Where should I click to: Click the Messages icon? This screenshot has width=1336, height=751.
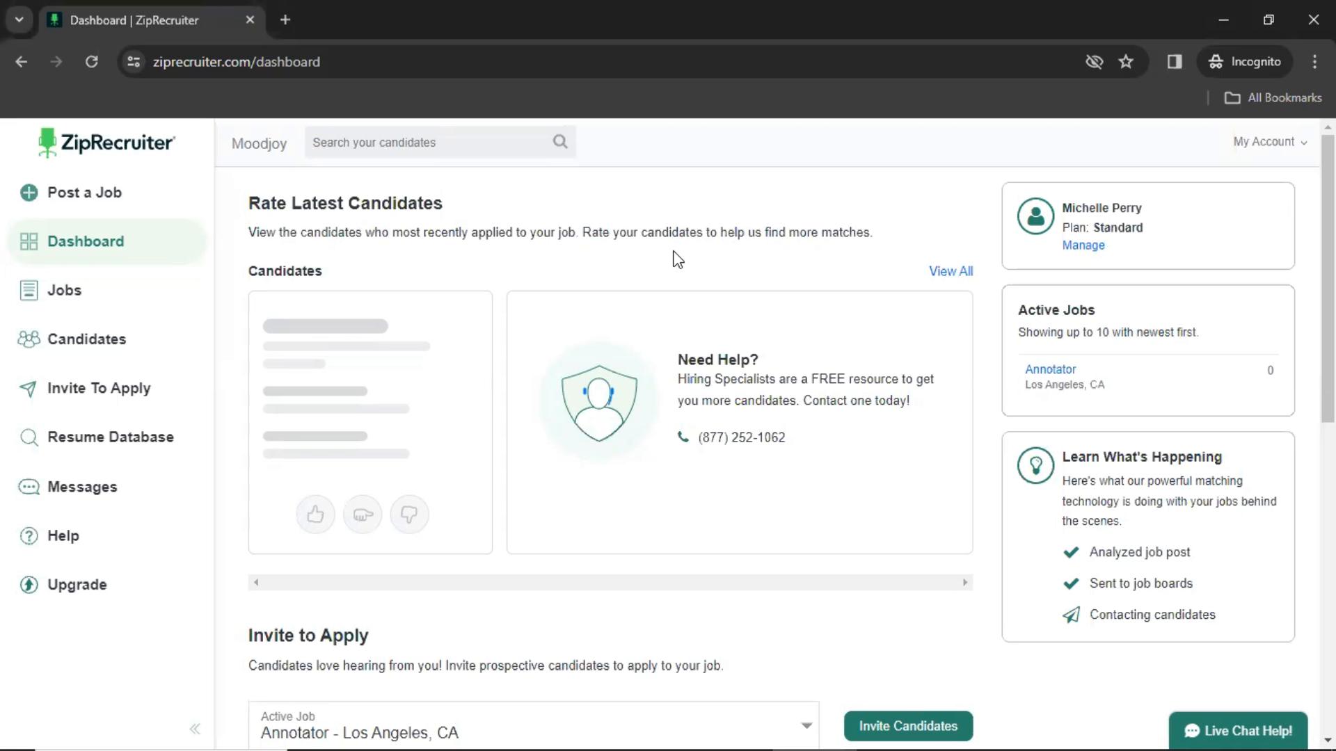point(29,486)
